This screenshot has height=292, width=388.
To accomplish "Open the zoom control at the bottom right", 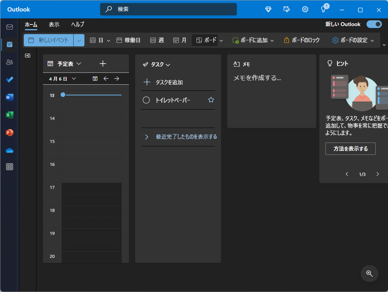I will pos(369,274).
